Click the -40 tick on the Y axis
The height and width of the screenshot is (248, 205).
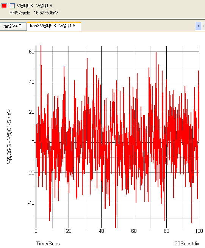31,203
